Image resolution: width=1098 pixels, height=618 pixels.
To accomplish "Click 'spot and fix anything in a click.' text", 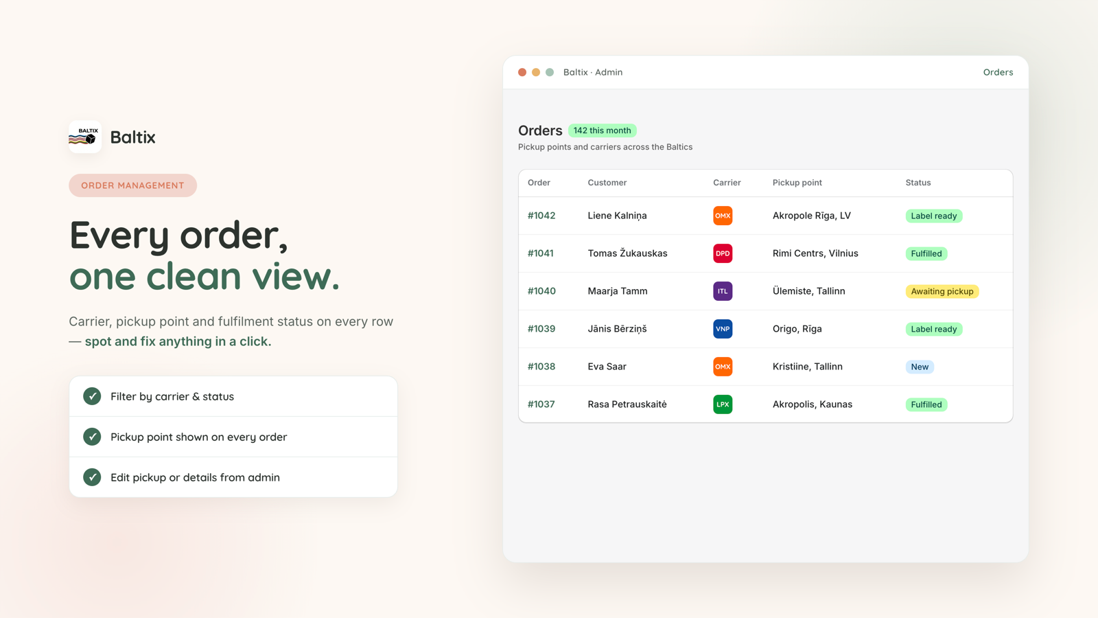I will (x=178, y=341).
